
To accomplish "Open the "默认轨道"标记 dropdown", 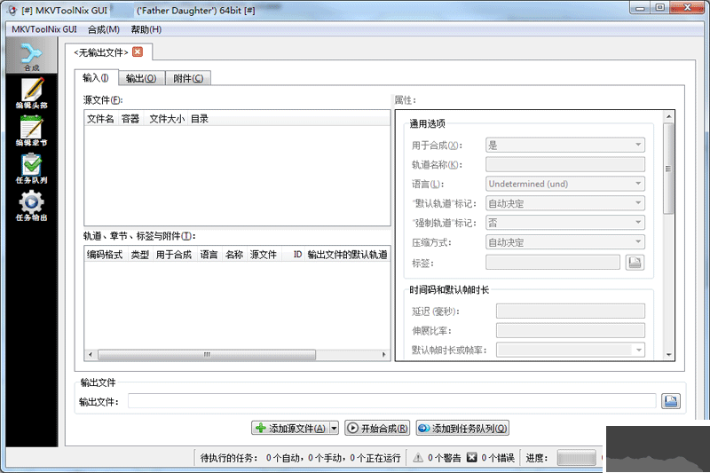I will [565, 203].
